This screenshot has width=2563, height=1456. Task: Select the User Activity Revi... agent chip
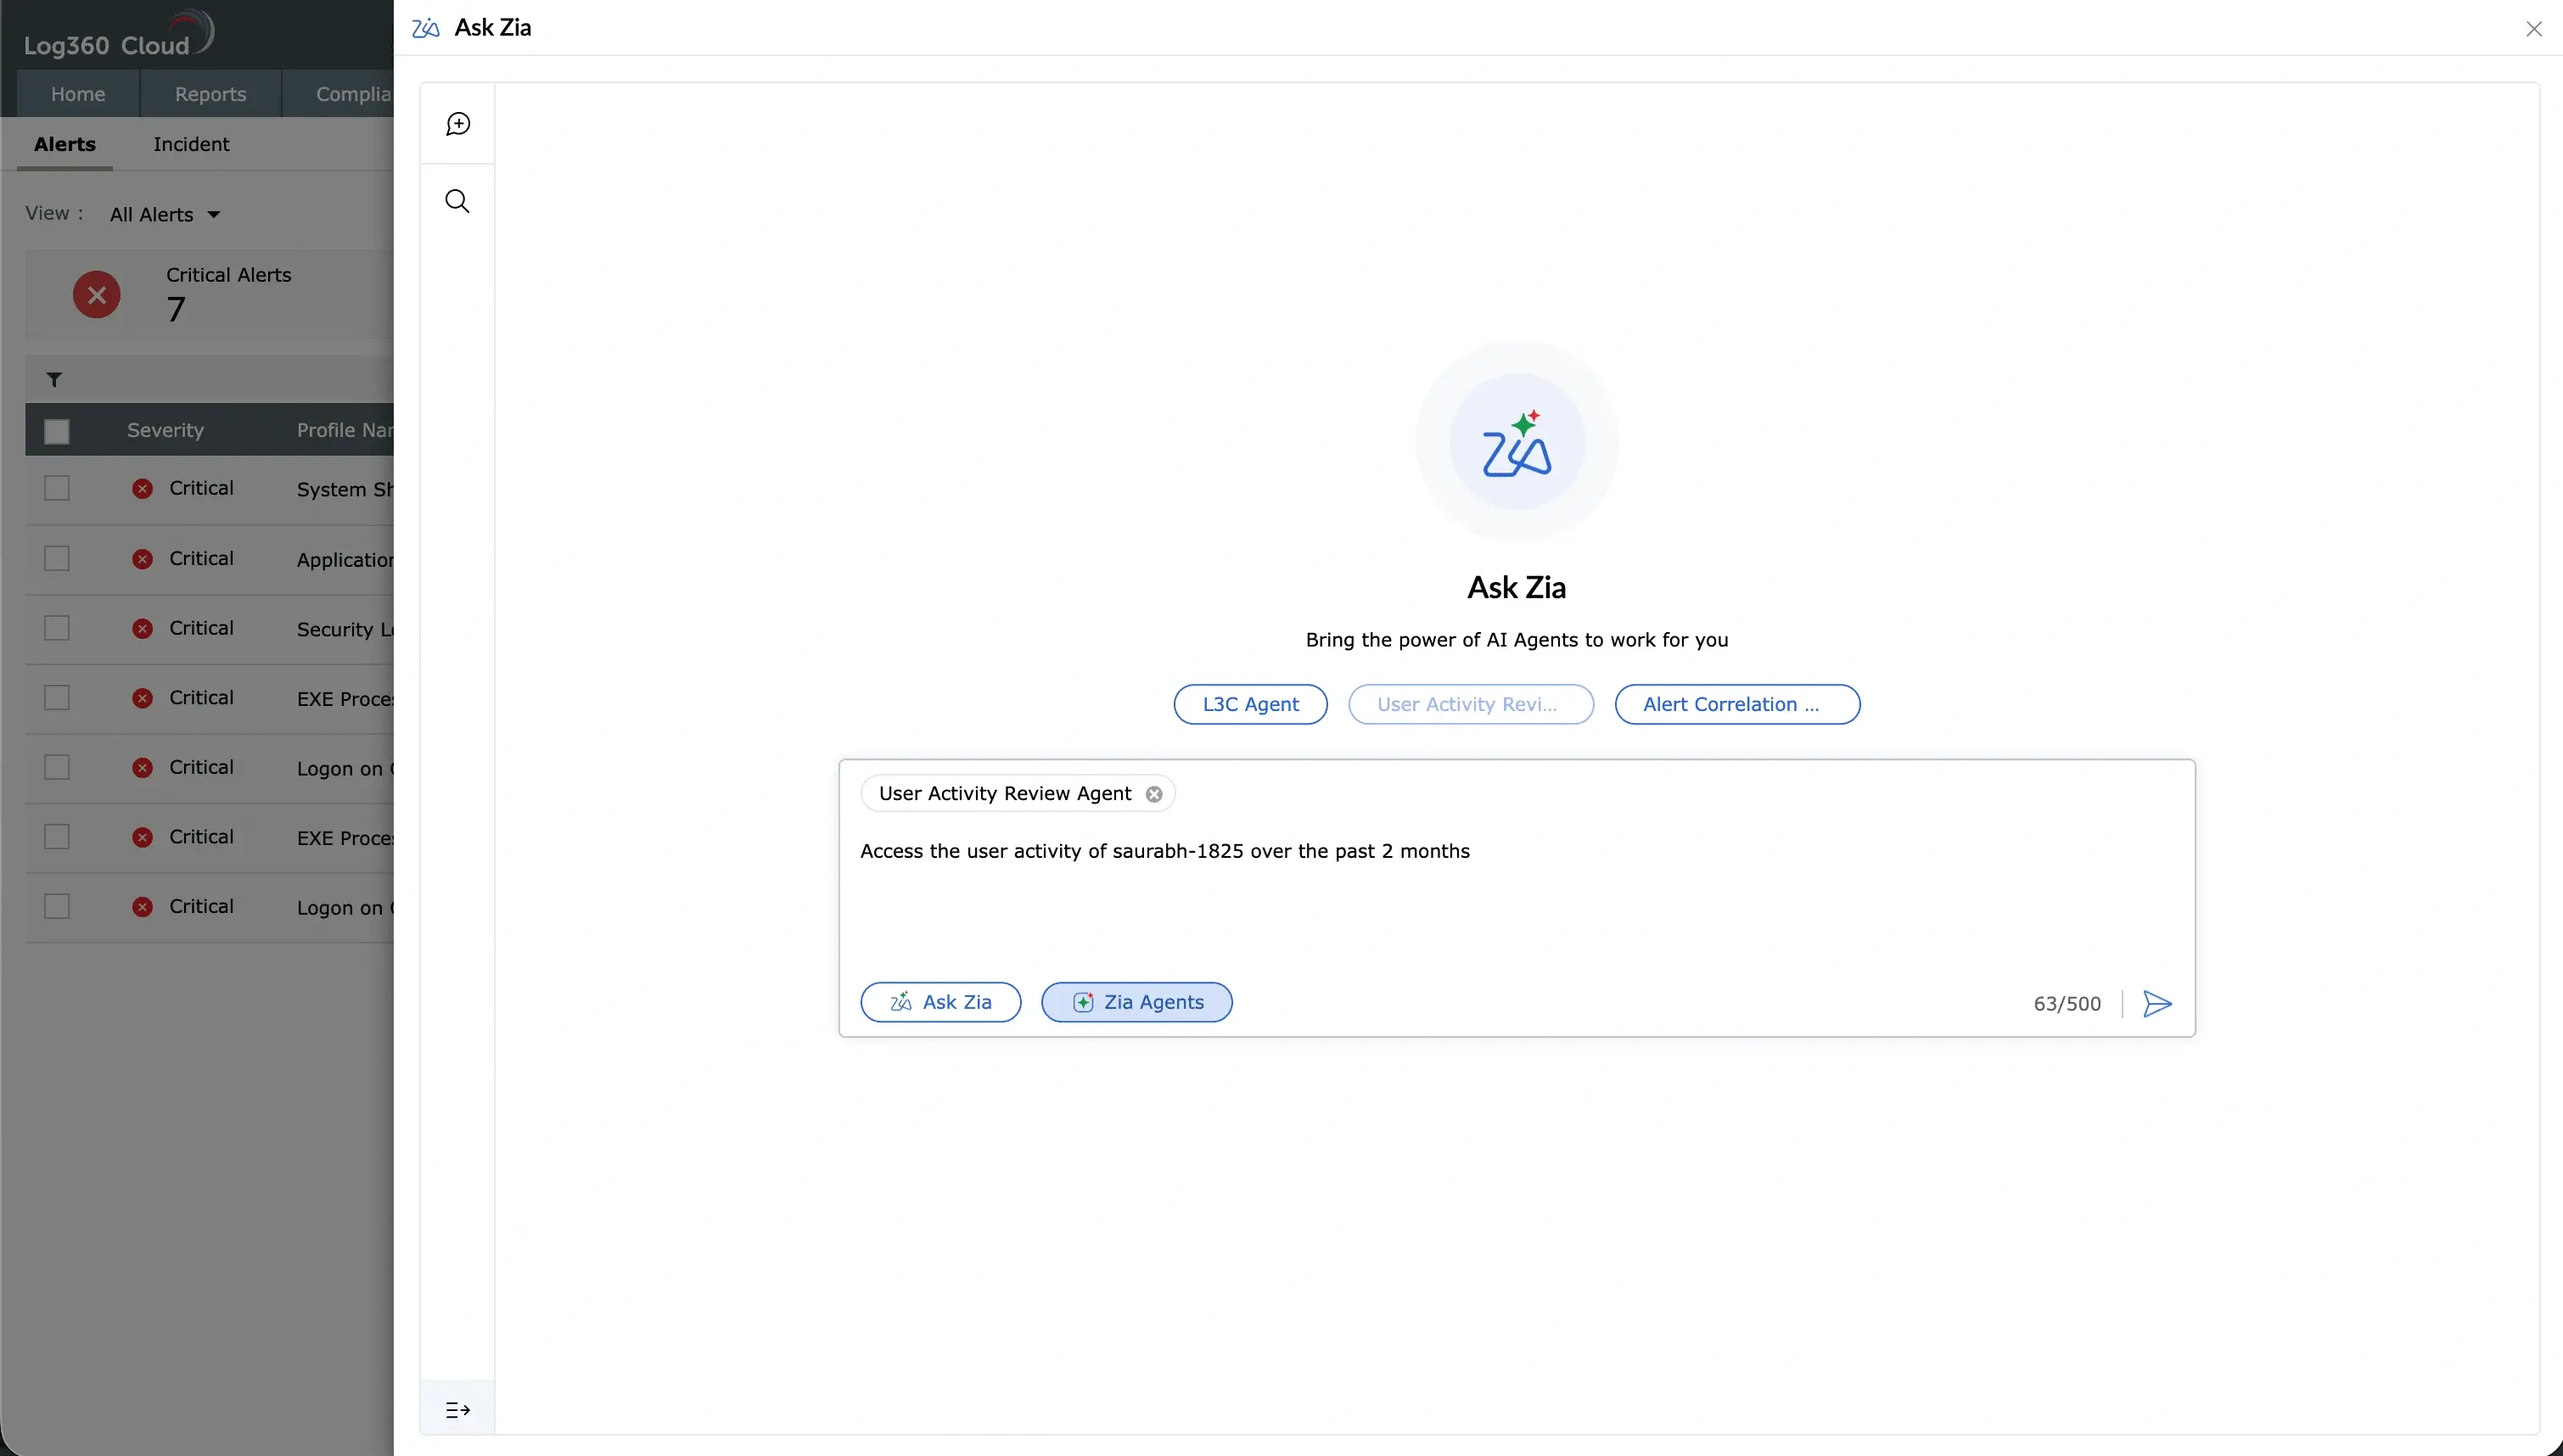pos(1471,704)
